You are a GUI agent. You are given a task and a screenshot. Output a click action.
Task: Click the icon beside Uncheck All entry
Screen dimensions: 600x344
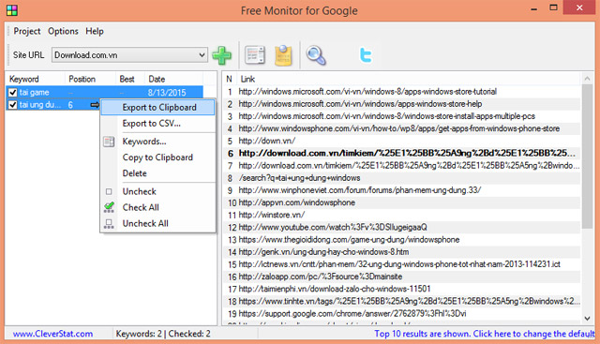coord(109,223)
